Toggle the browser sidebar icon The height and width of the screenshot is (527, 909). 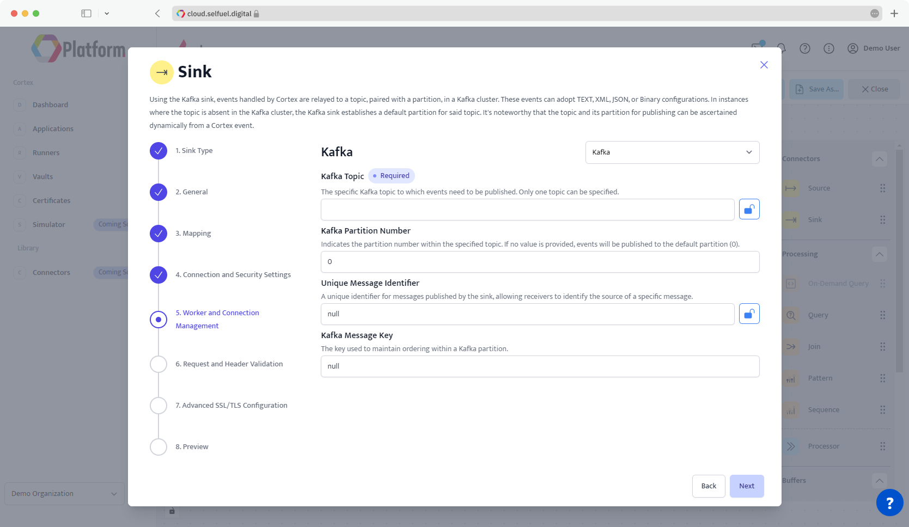tap(86, 14)
